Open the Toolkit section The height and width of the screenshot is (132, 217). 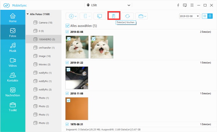tap(13, 107)
